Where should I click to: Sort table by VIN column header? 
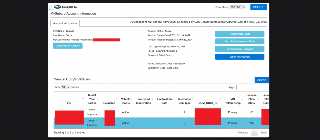pos(69,103)
